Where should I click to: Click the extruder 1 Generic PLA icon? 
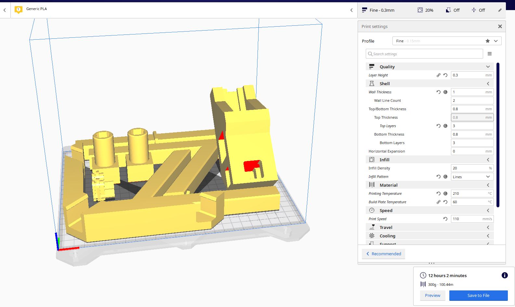pos(18,10)
